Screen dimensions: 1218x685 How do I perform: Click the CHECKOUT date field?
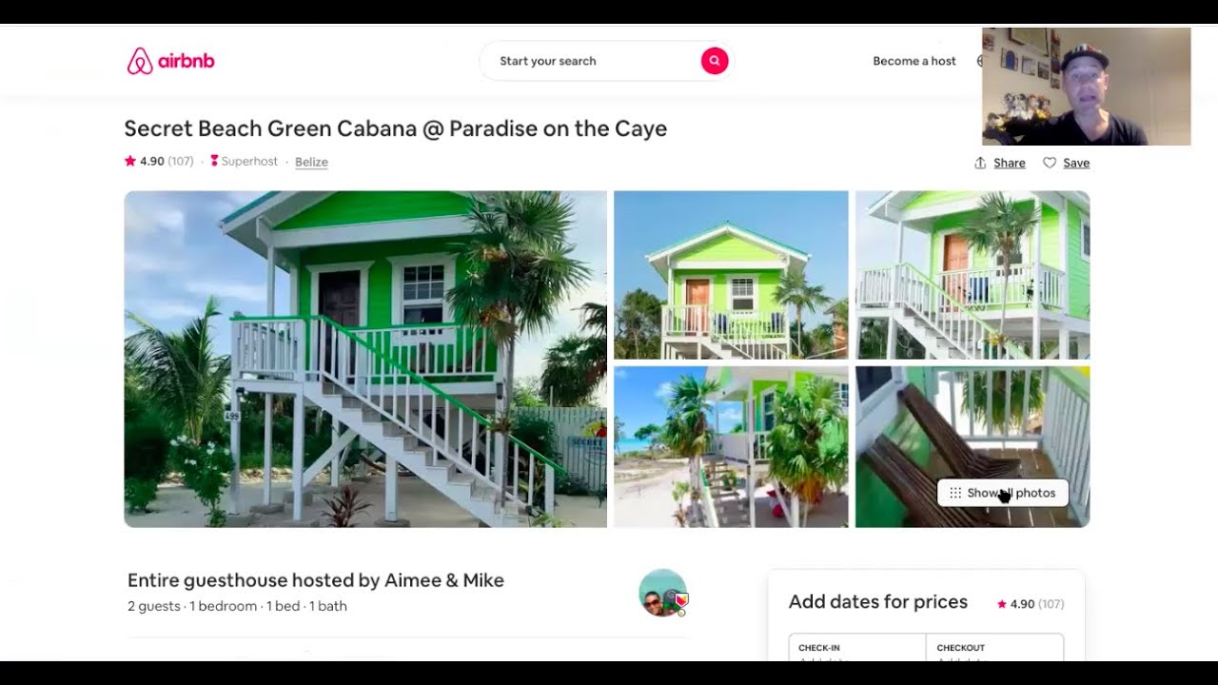[994, 648]
